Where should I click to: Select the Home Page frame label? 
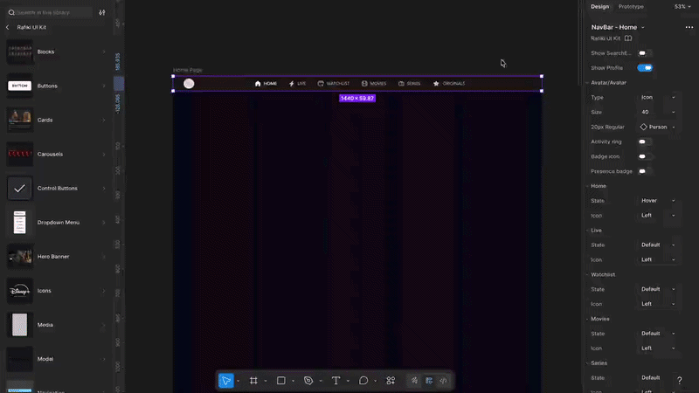pos(188,70)
